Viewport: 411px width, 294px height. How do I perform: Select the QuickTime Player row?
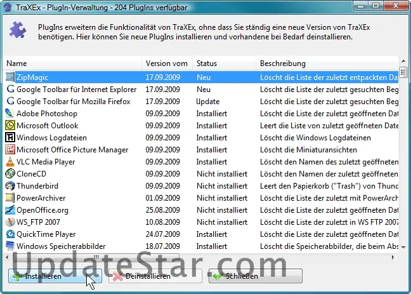[x=201, y=234]
